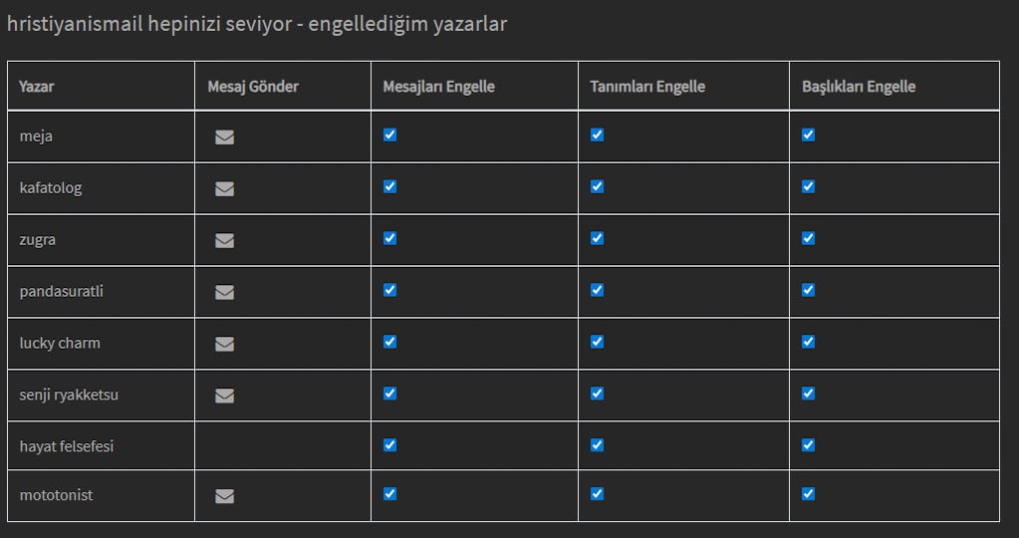
Task: Uncheck Başlıkları Engelle for mototonist
Action: point(808,493)
